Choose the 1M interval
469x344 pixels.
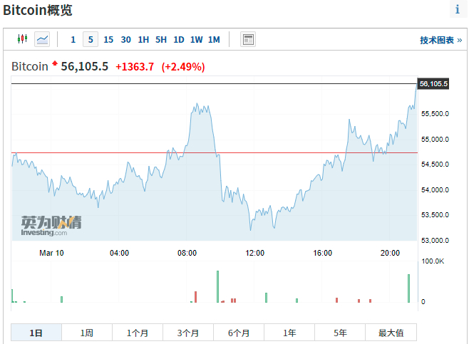(x=214, y=40)
